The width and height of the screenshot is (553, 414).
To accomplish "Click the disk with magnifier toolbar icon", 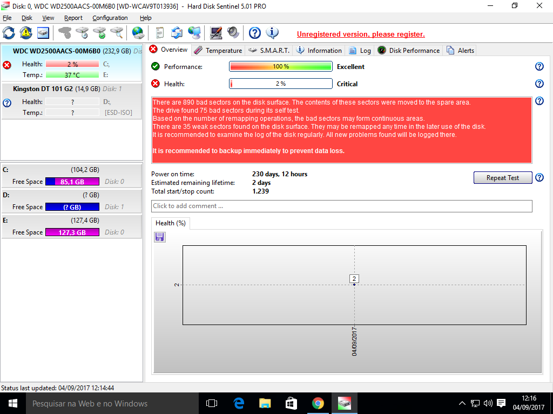I will coord(117,33).
